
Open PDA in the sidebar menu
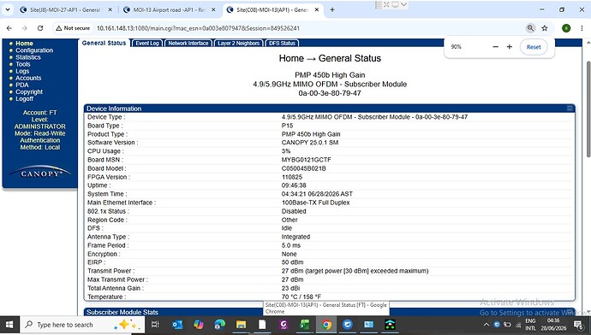22,85
